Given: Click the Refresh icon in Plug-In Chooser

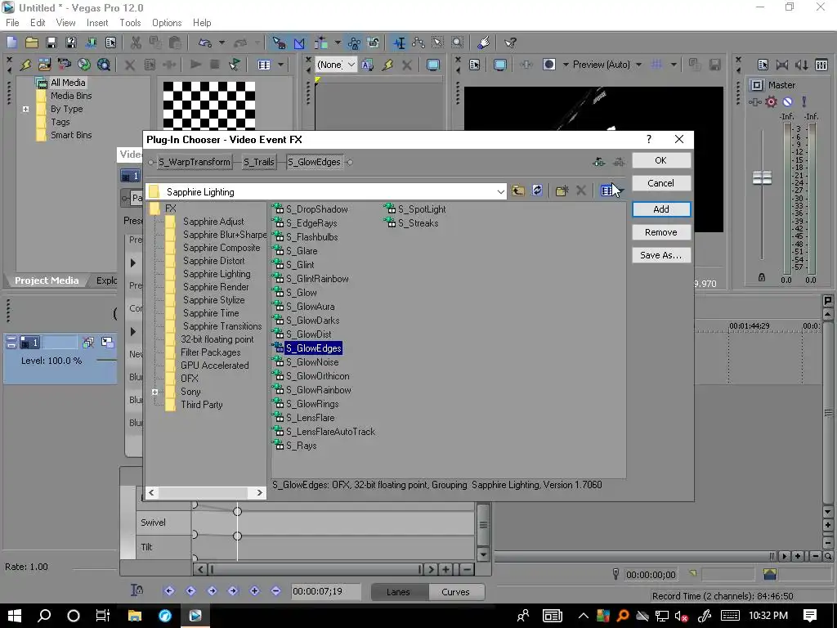Looking at the screenshot, I should click(x=538, y=191).
